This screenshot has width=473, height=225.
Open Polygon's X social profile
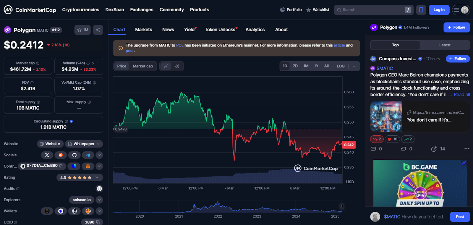[47, 155]
